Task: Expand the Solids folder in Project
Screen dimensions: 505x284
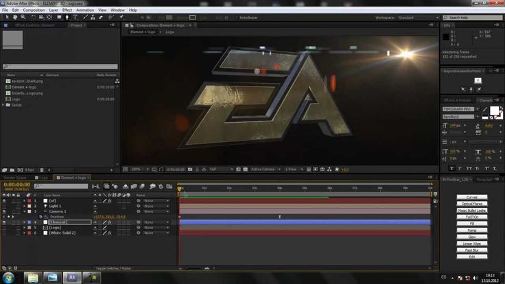Action: coord(3,105)
